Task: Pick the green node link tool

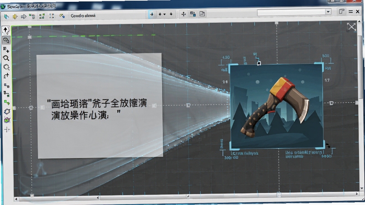Action: click(x=7, y=102)
